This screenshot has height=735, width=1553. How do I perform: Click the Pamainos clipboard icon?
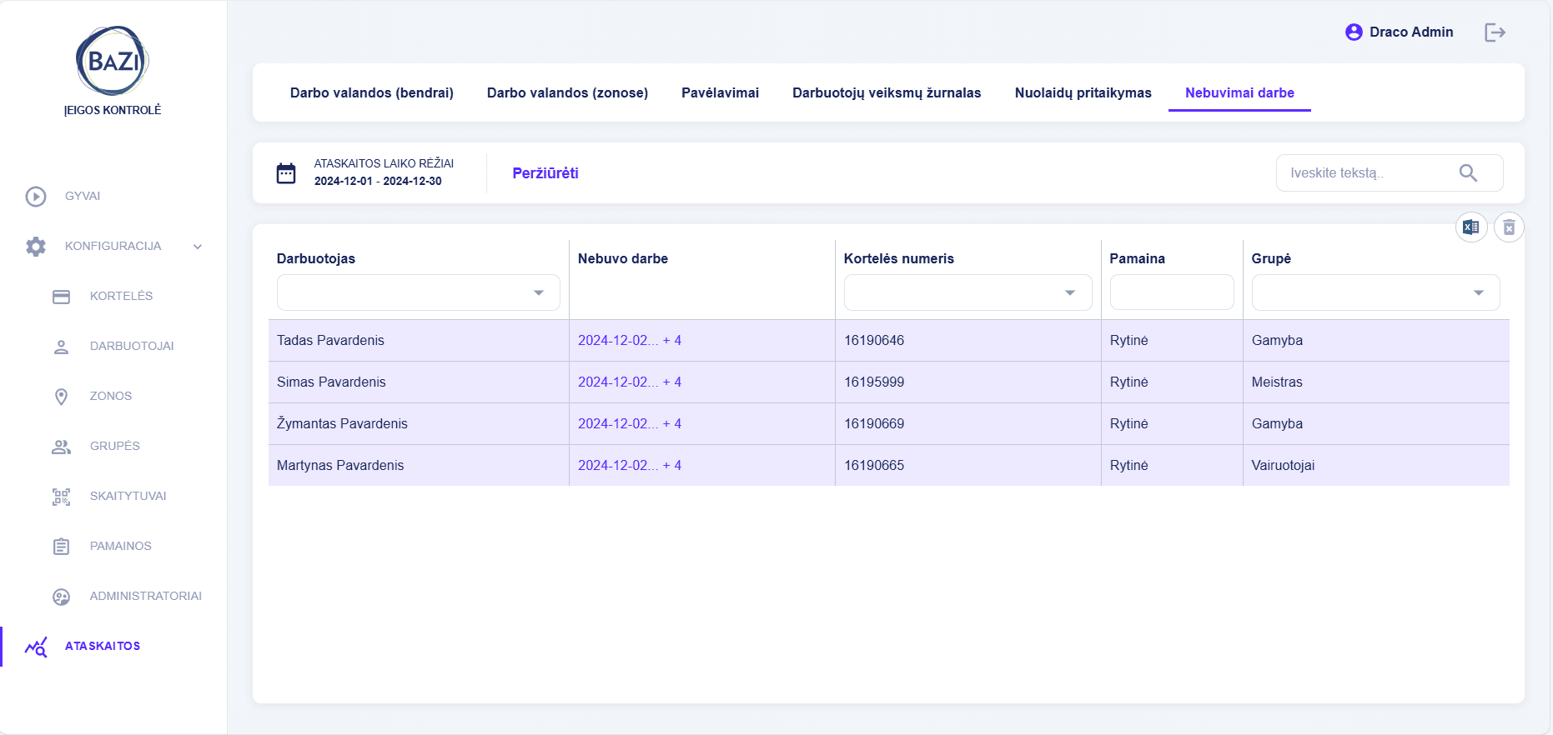coord(61,547)
